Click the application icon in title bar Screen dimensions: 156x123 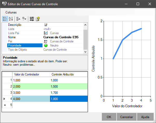coord(4,4)
